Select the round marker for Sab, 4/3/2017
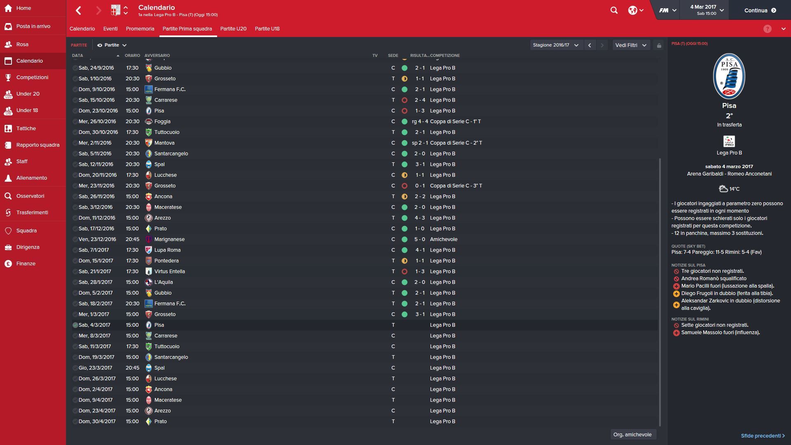This screenshot has height=445, width=791. click(75, 325)
